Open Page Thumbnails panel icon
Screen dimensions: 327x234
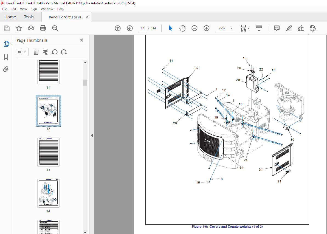(x=6, y=44)
